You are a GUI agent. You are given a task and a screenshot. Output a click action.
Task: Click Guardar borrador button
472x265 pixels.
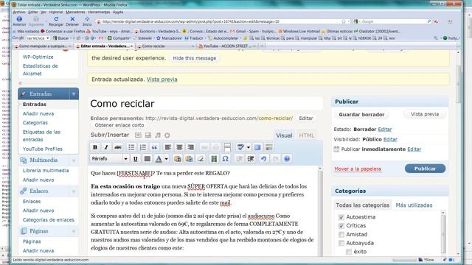(x=361, y=115)
